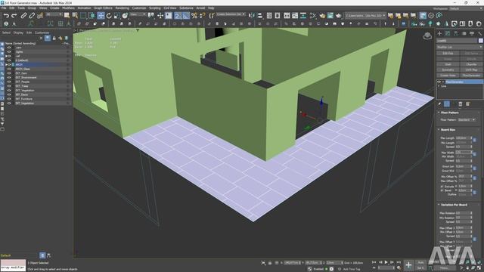
Task: Click the Play animation button
Action: 386,262
